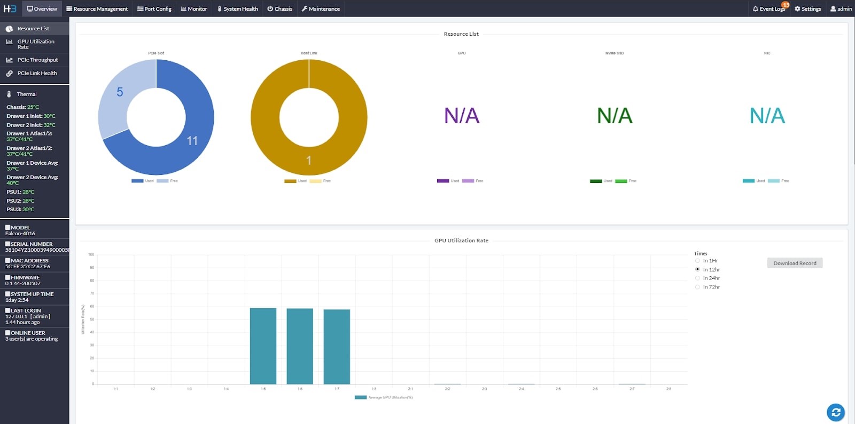The image size is (855, 424).
Task: Toggle Host Link Used legend swatch
Action: pyautogui.click(x=290, y=181)
